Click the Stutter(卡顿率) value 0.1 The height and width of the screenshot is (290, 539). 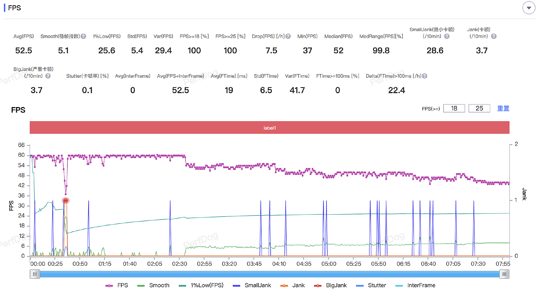point(87,90)
